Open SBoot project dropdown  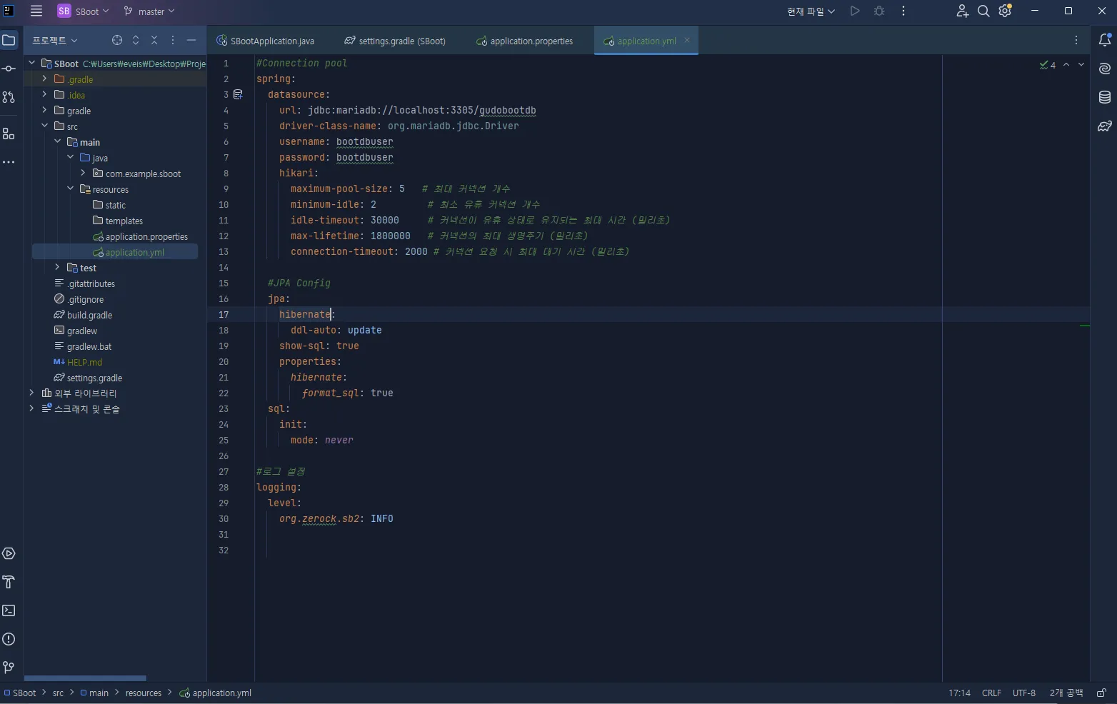click(x=84, y=11)
